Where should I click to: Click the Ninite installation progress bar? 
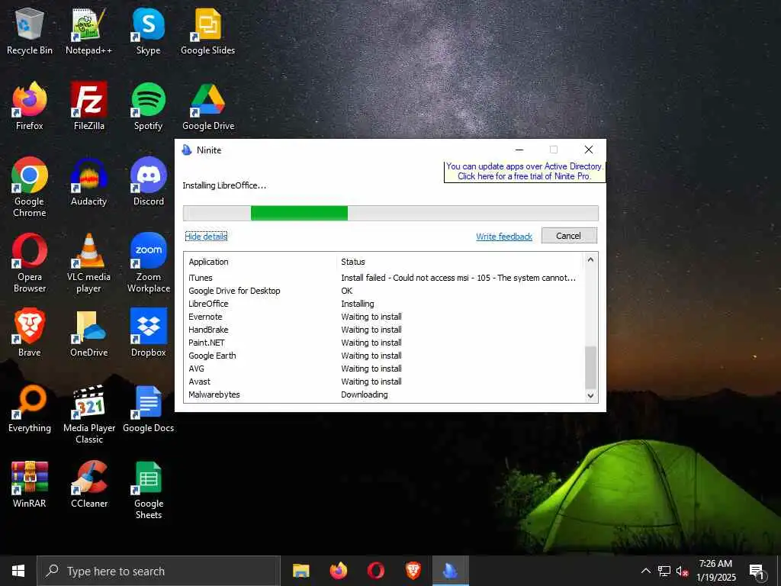click(x=390, y=213)
